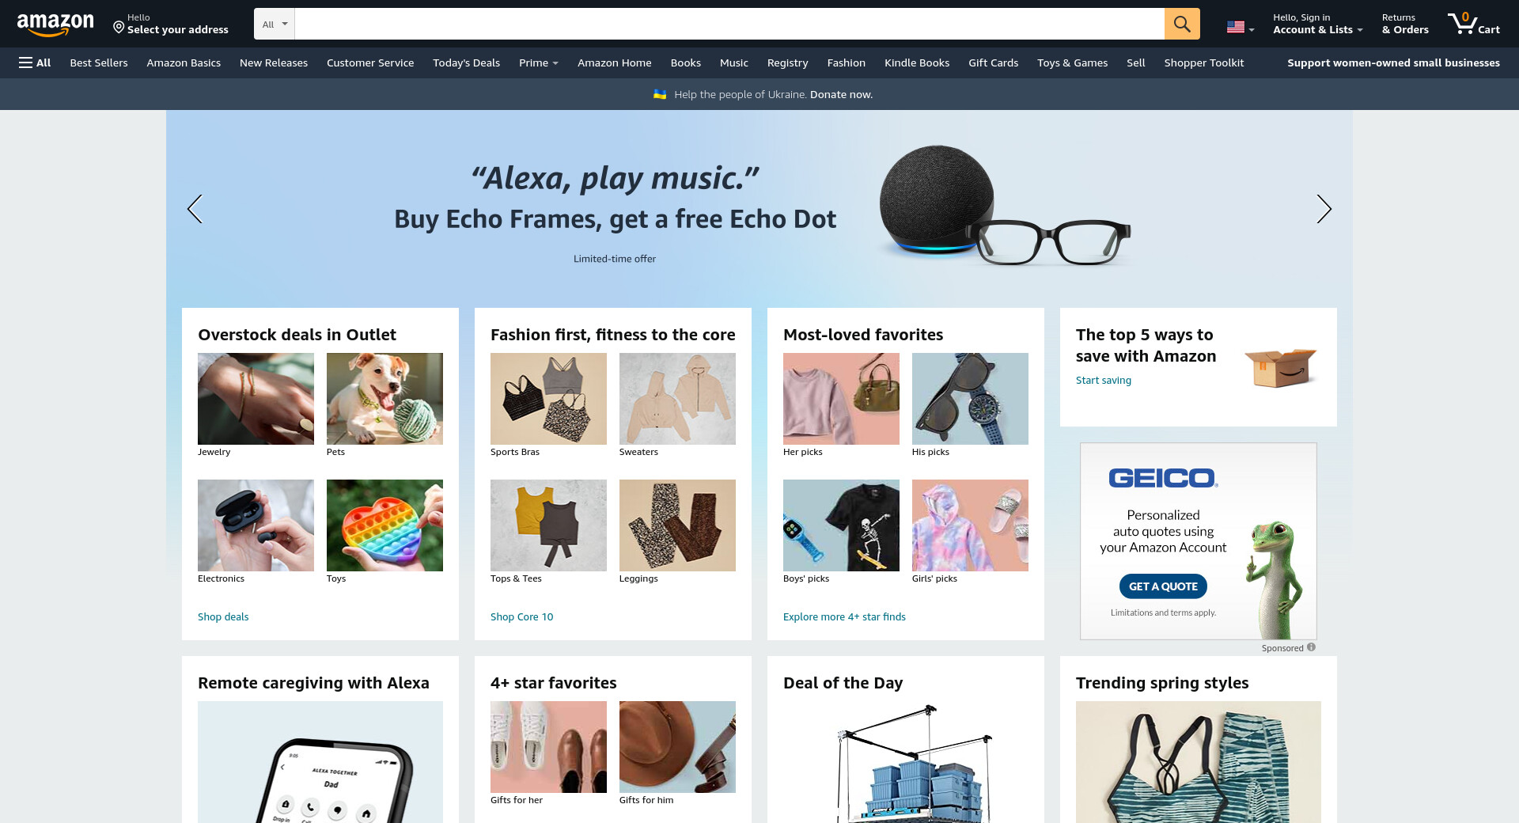The width and height of the screenshot is (1519, 823).
Task: Advance to next hero banner slide
Action: [1324, 209]
